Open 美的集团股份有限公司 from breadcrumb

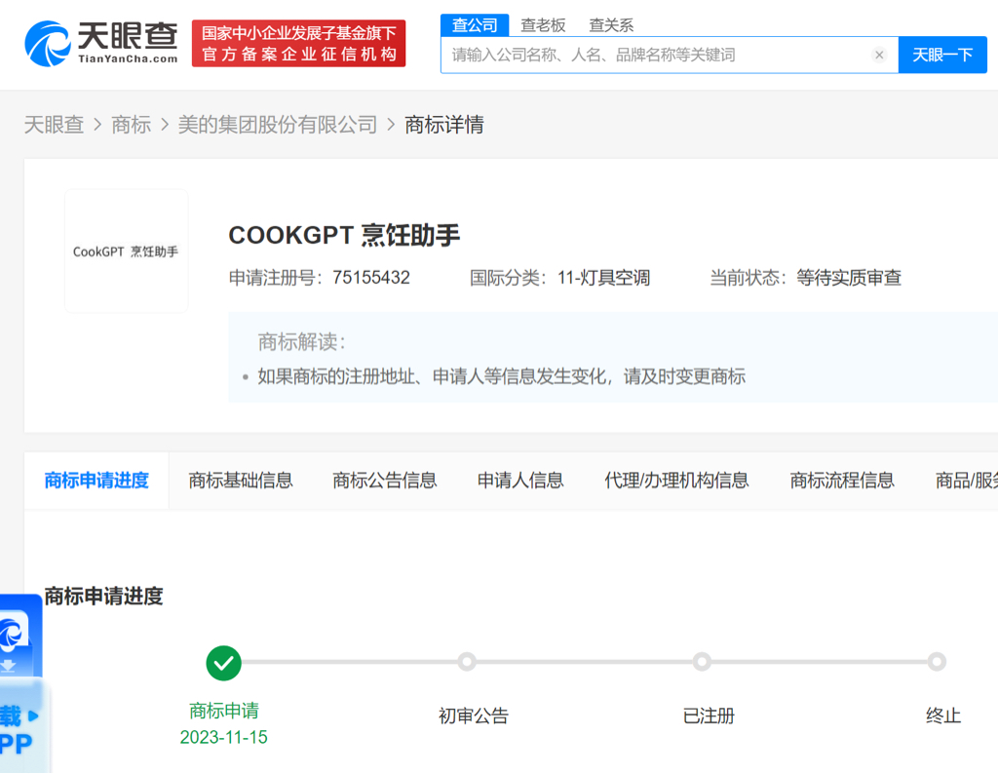pos(279,125)
